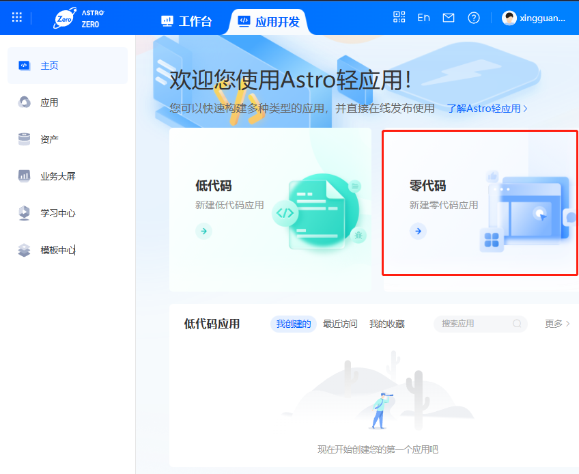The image size is (579, 474).
Task: Open the xingguan user account menu
Action: tap(533, 18)
